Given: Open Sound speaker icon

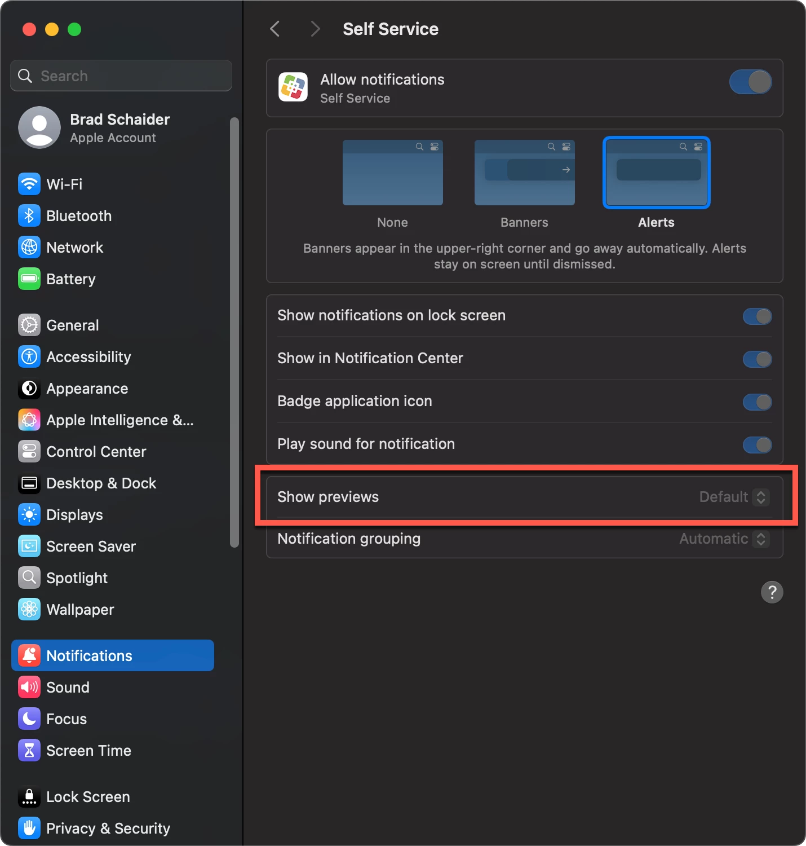Looking at the screenshot, I should pyautogui.click(x=29, y=687).
